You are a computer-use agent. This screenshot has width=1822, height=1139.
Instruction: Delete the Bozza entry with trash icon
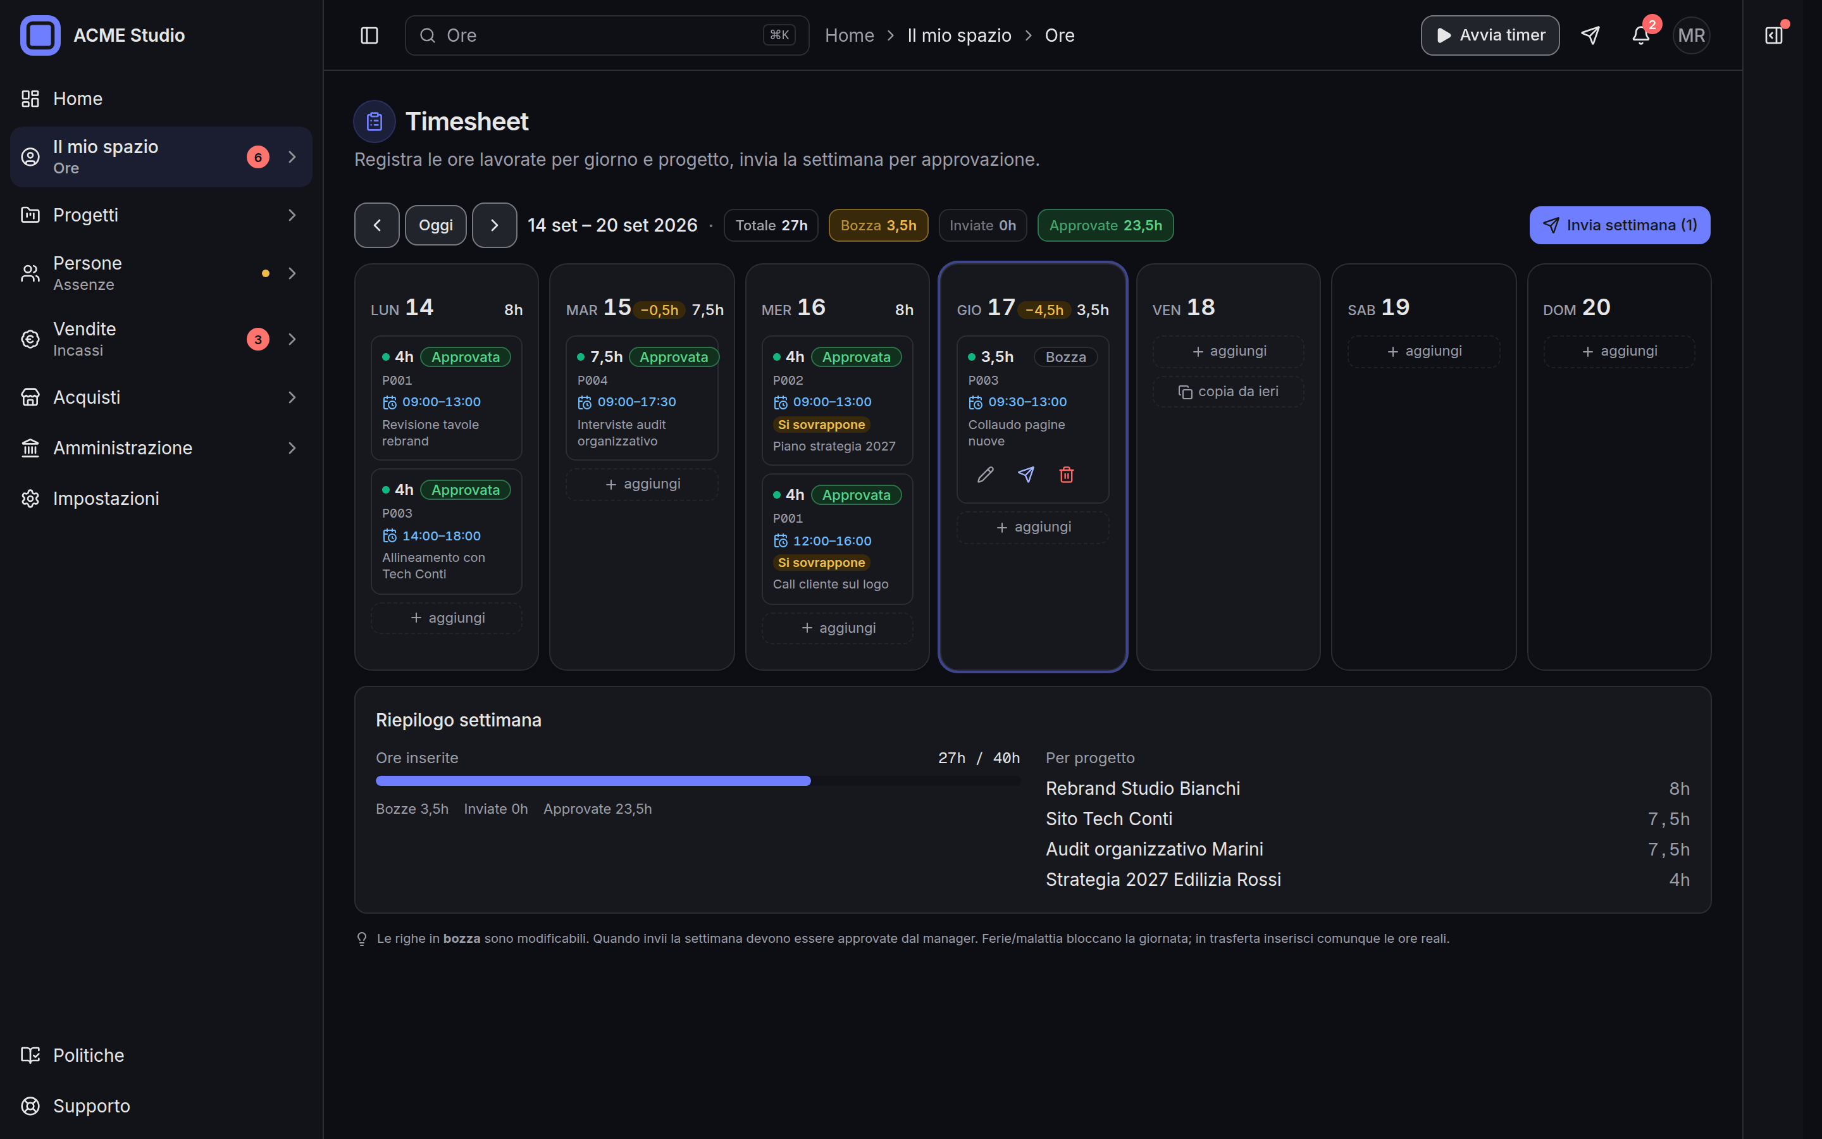point(1066,475)
